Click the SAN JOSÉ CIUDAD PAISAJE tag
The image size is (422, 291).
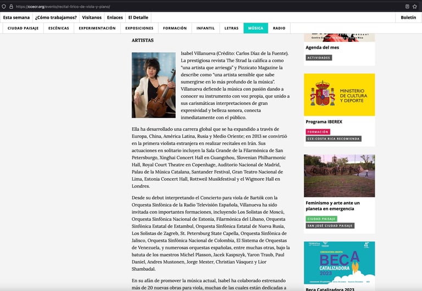tap(330, 226)
